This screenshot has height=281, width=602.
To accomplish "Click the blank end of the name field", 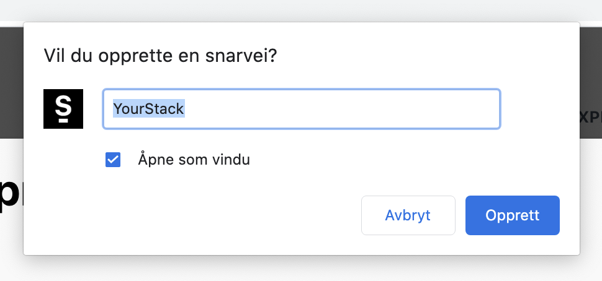I will [342, 109].
